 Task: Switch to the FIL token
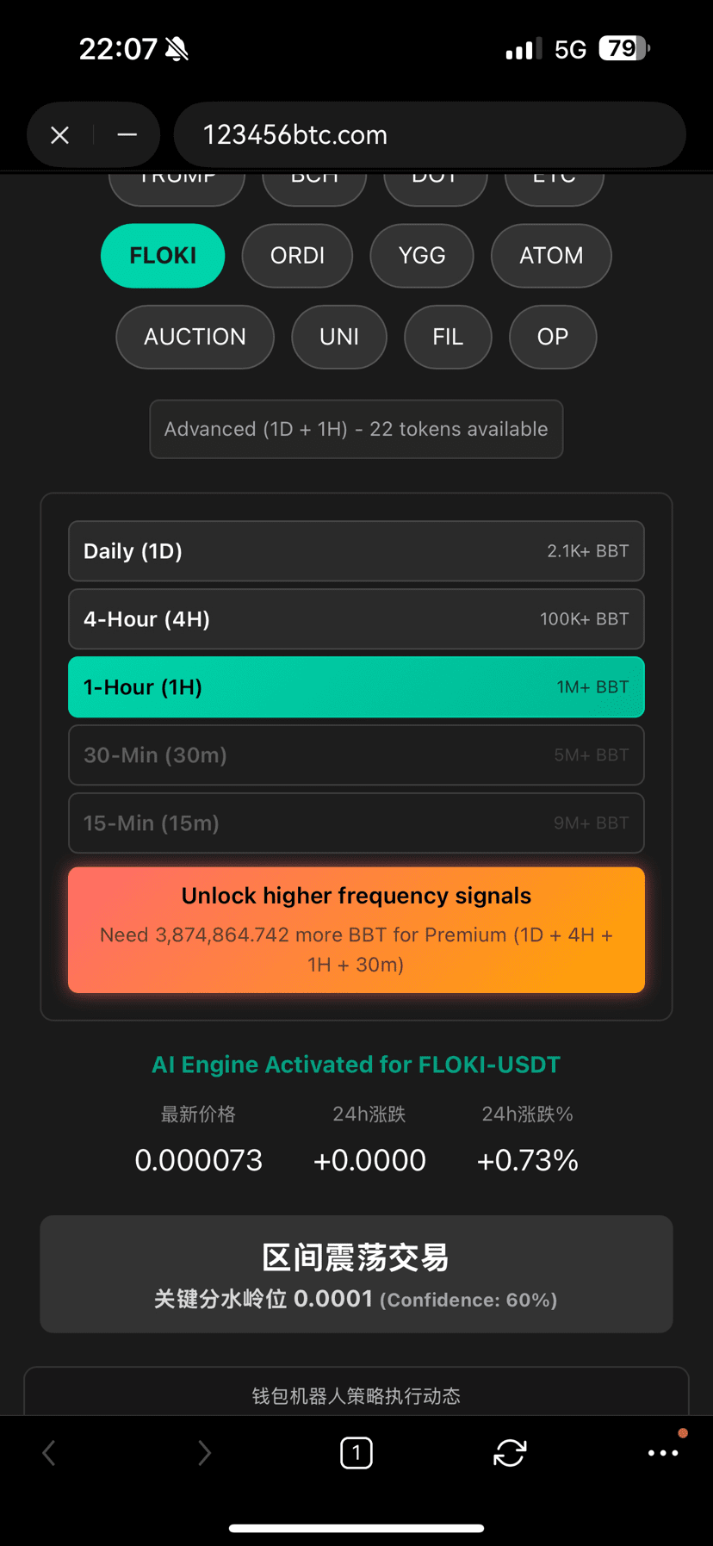(448, 337)
